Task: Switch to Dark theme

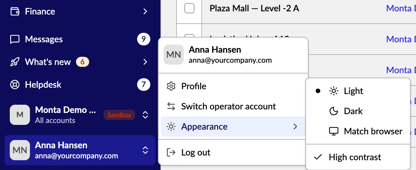Action: point(358,111)
